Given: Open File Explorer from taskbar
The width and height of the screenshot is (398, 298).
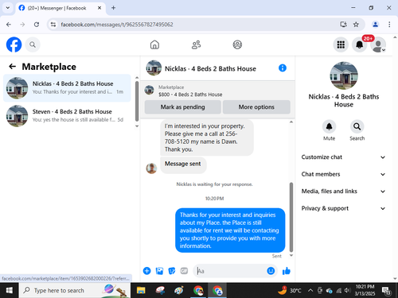Looking at the screenshot, I should 141,290.
